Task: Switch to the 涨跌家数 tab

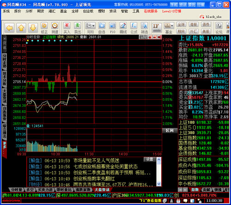Action: tap(83, 190)
